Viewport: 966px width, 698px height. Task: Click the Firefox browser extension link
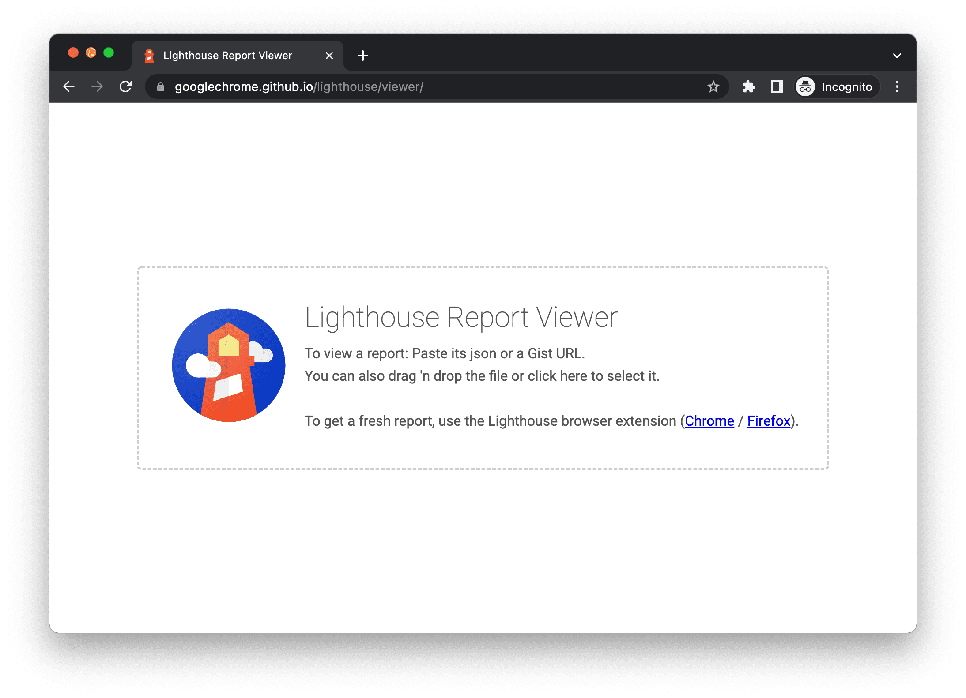(x=770, y=420)
